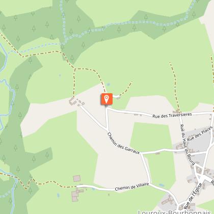This screenshot has width=214, height=214.
Task: Select the Rue des Traversieres street label
Action: pos(172,115)
